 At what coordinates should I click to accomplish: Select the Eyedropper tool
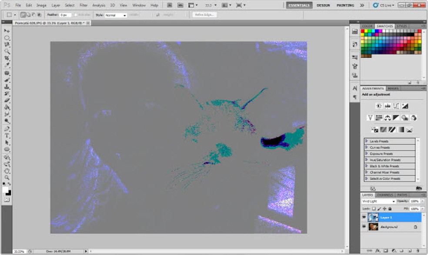coord(7,65)
